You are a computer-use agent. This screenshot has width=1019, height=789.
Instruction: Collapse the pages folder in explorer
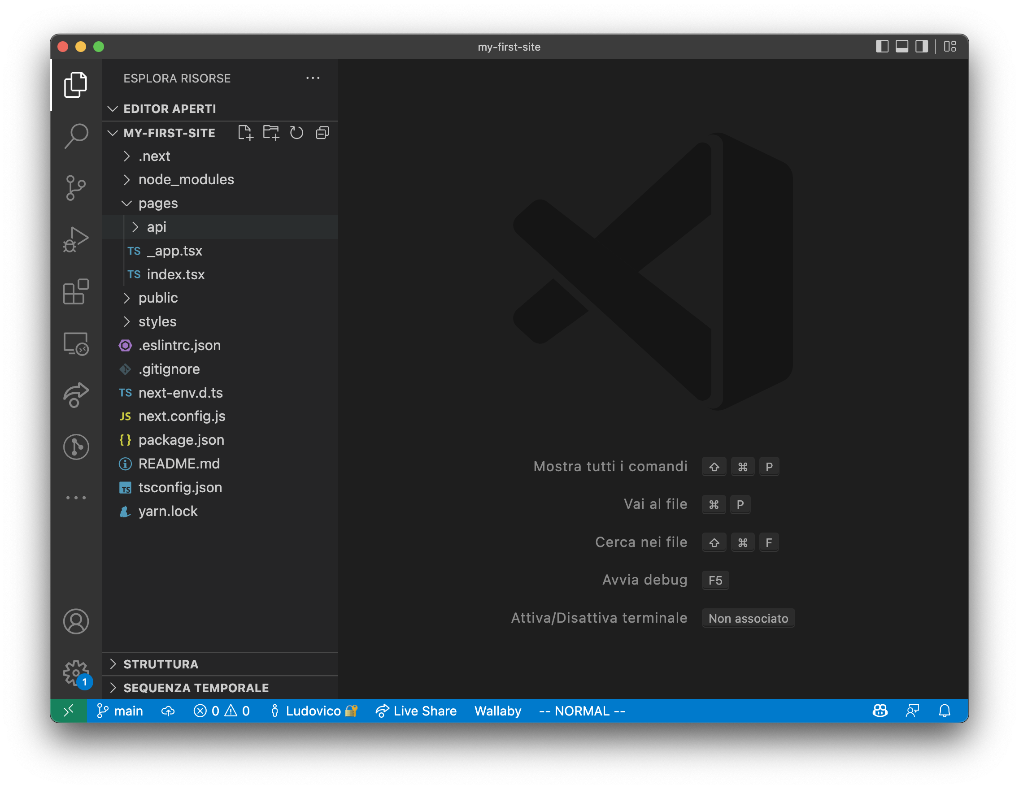126,203
